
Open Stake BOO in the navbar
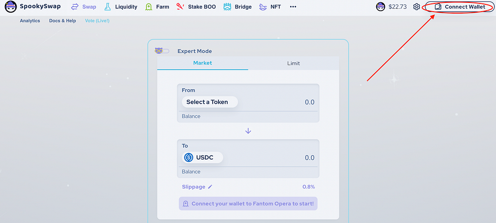(x=196, y=7)
